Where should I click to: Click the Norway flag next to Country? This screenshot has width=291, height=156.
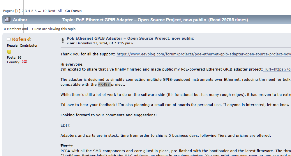click(x=24, y=62)
